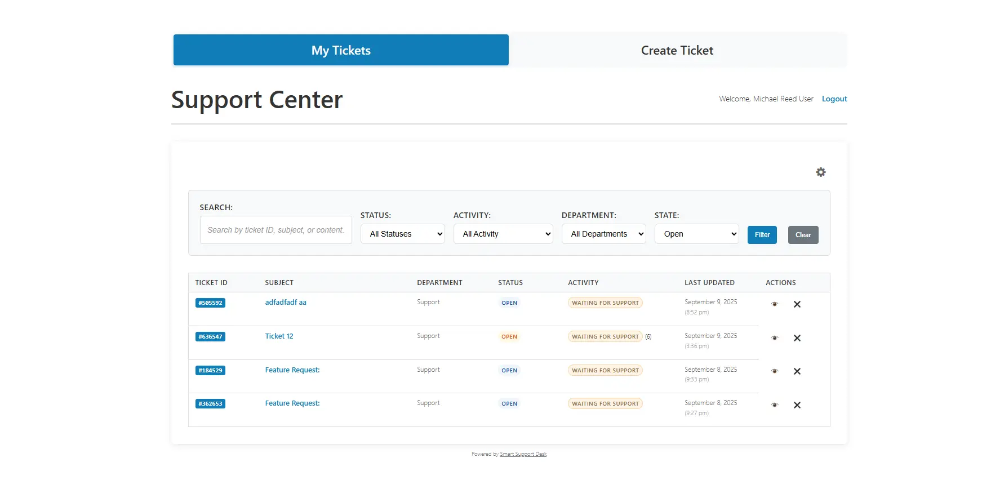Open the All Departments dropdown
Image resolution: width=982 pixels, height=480 pixels.
tap(604, 234)
